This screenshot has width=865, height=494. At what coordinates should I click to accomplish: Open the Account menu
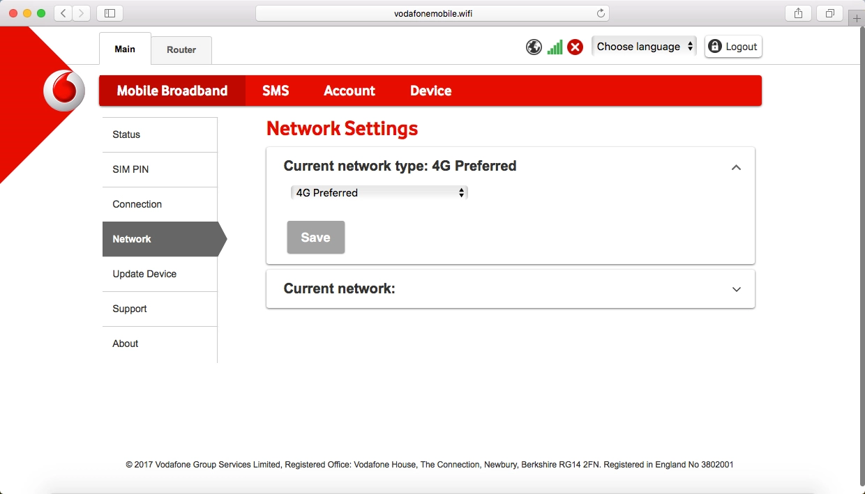349,91
